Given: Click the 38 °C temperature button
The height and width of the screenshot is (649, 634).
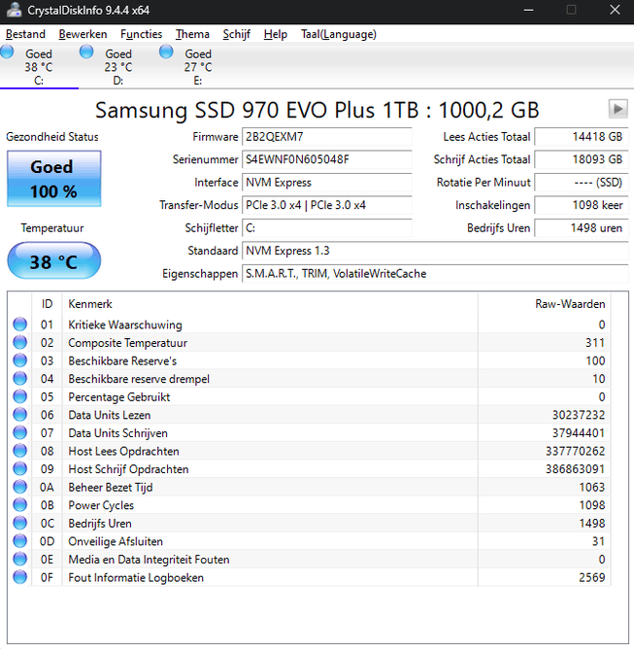Looking at the screenshot, I should coord(53,261).
